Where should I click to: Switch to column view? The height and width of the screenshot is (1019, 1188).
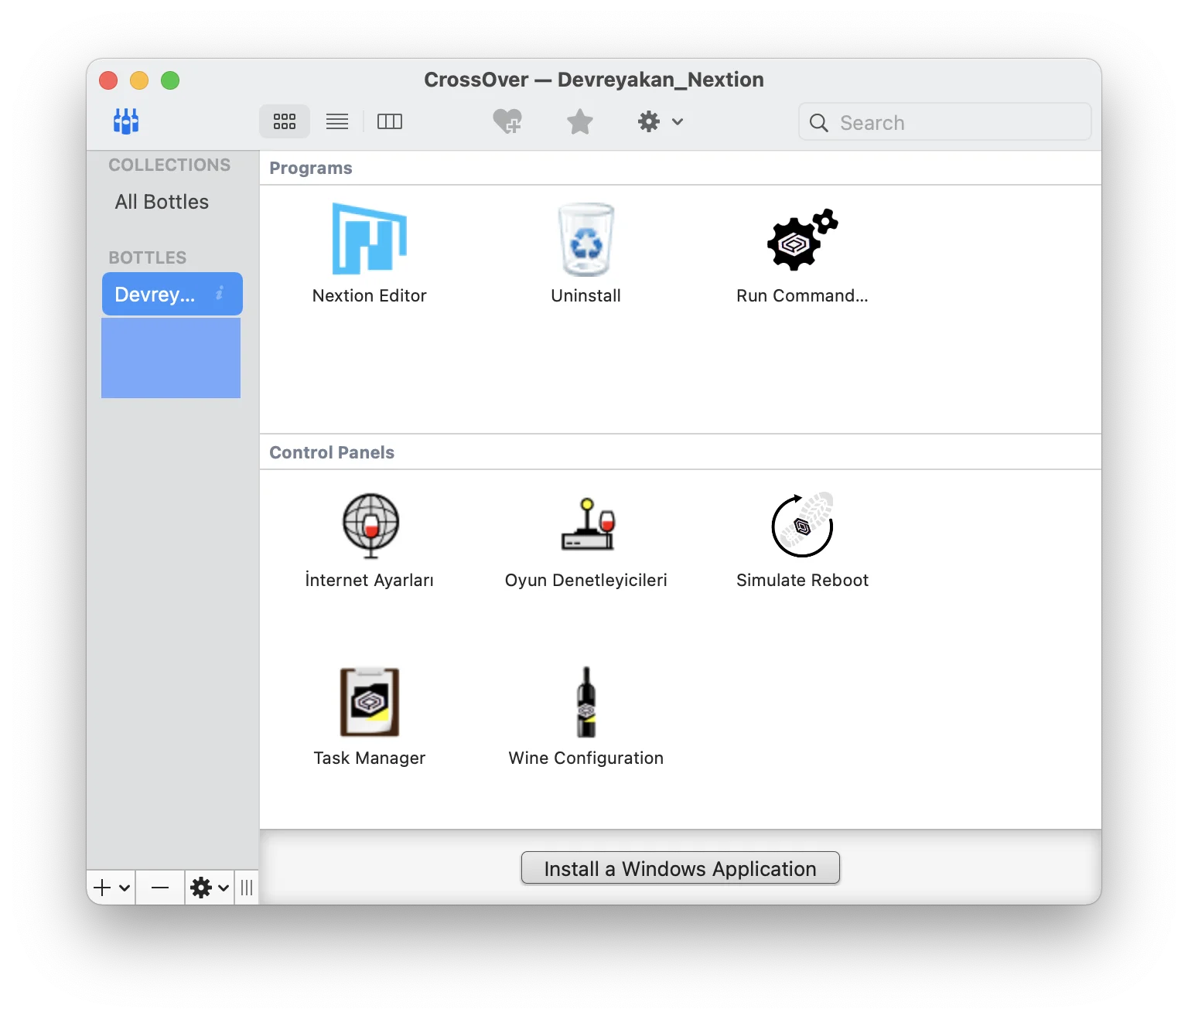coord(390,121)
